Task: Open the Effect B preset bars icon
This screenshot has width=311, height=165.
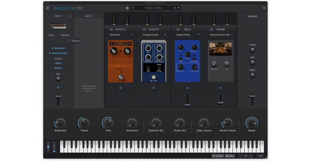Action: coord(144,30)
